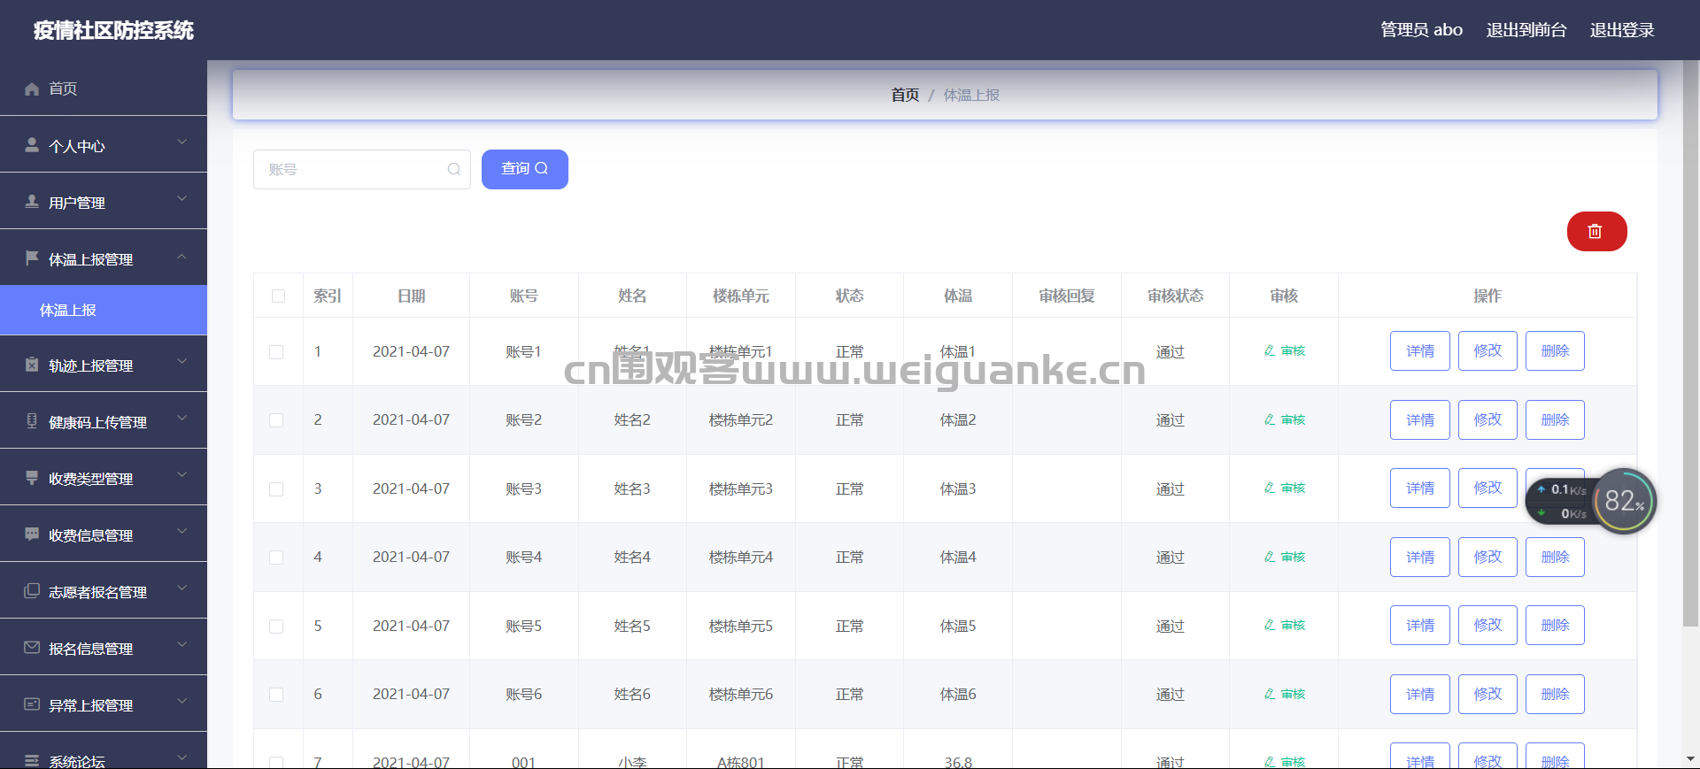Click the chat icon for 收费信息管理
The height and width of the screenshot is (769, 1700).
coord(32,534)
